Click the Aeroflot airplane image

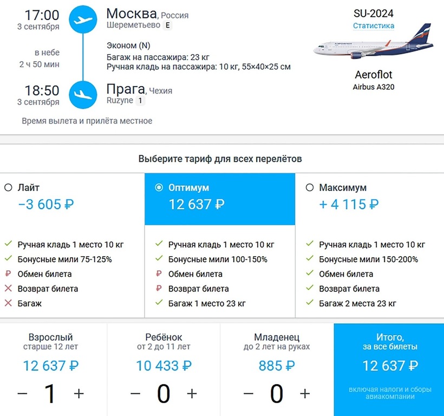point(373,44)
